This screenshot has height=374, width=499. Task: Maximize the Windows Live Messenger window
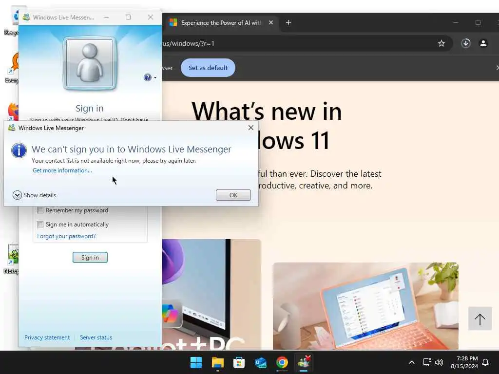pyautogui.click(x=128, y=17)
